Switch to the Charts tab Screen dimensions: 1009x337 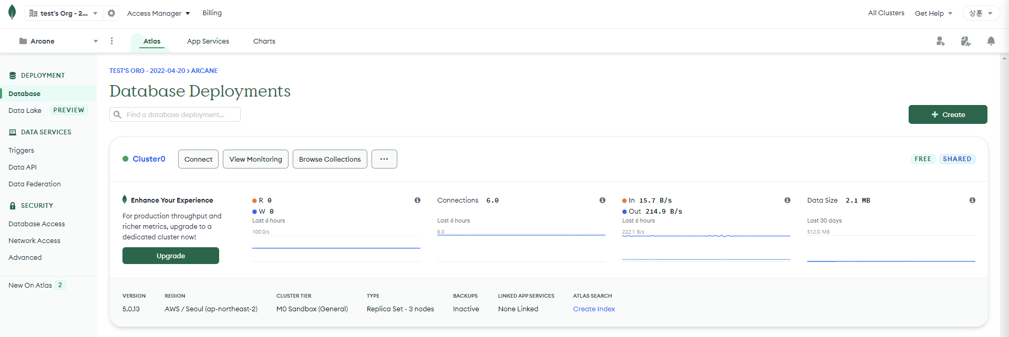(264, 41)
